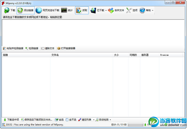Screen dimensions: 187x129
Task: Click 清空列表 clear list eraser
Action: click(85, 120)
